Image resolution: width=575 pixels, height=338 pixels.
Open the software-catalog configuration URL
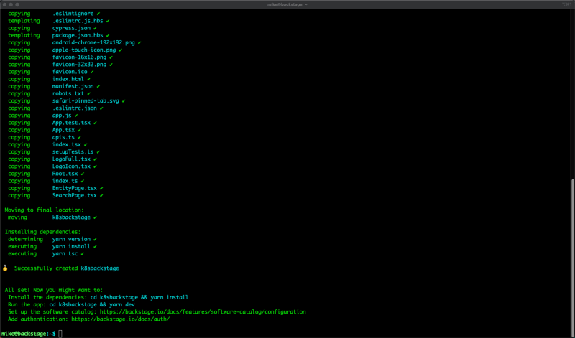[x=203, y=312]
